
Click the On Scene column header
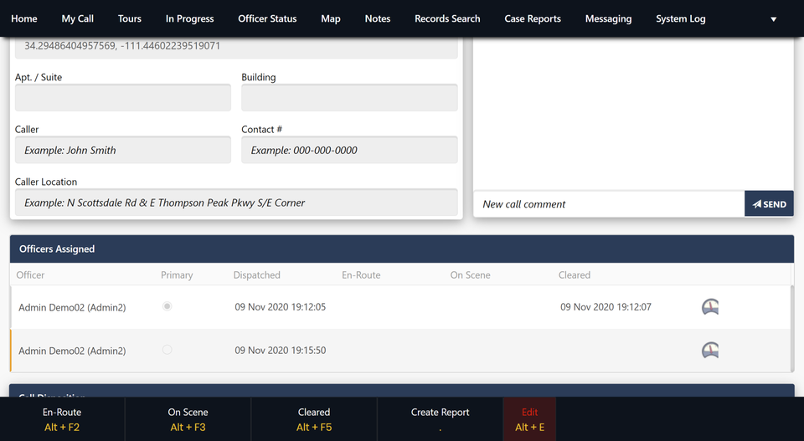coord(470,275)
